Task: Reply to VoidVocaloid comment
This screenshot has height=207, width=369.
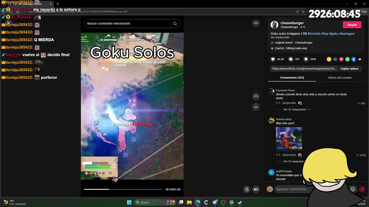Action: 289,155
